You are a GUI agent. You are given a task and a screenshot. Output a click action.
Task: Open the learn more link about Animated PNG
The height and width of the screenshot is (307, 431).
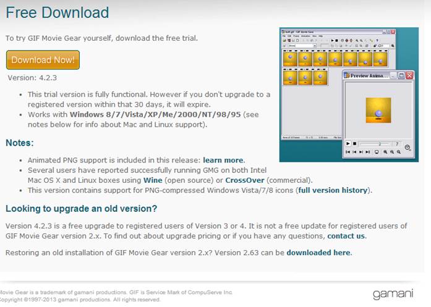click(x=223, y=160)
